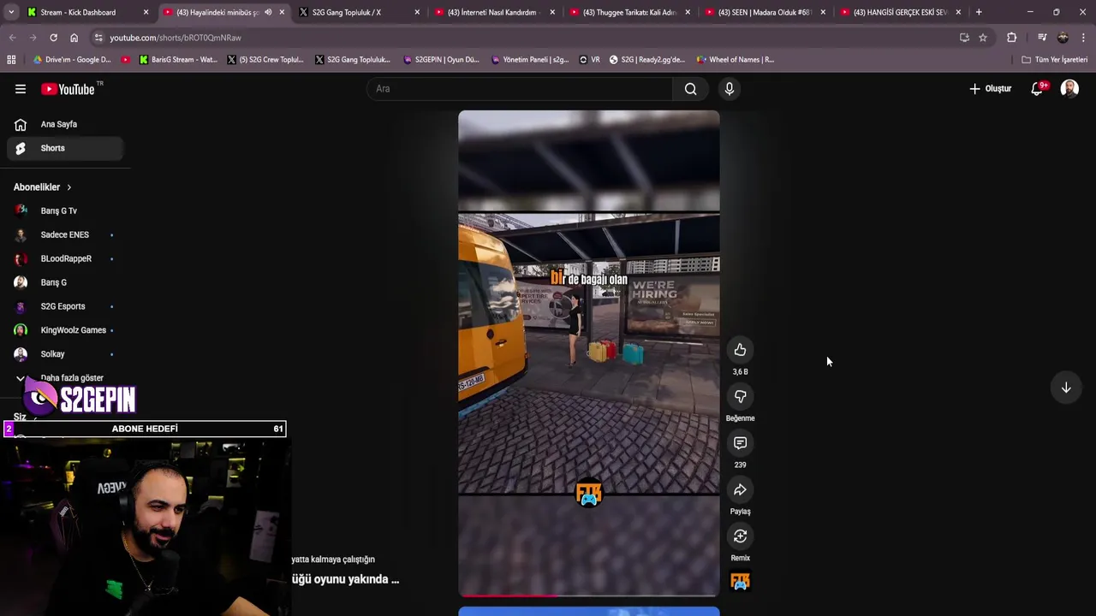The image size is (1096, 616).
Task: Open Tüm Yer İşaretleri folder
Action: point(1055,60)
